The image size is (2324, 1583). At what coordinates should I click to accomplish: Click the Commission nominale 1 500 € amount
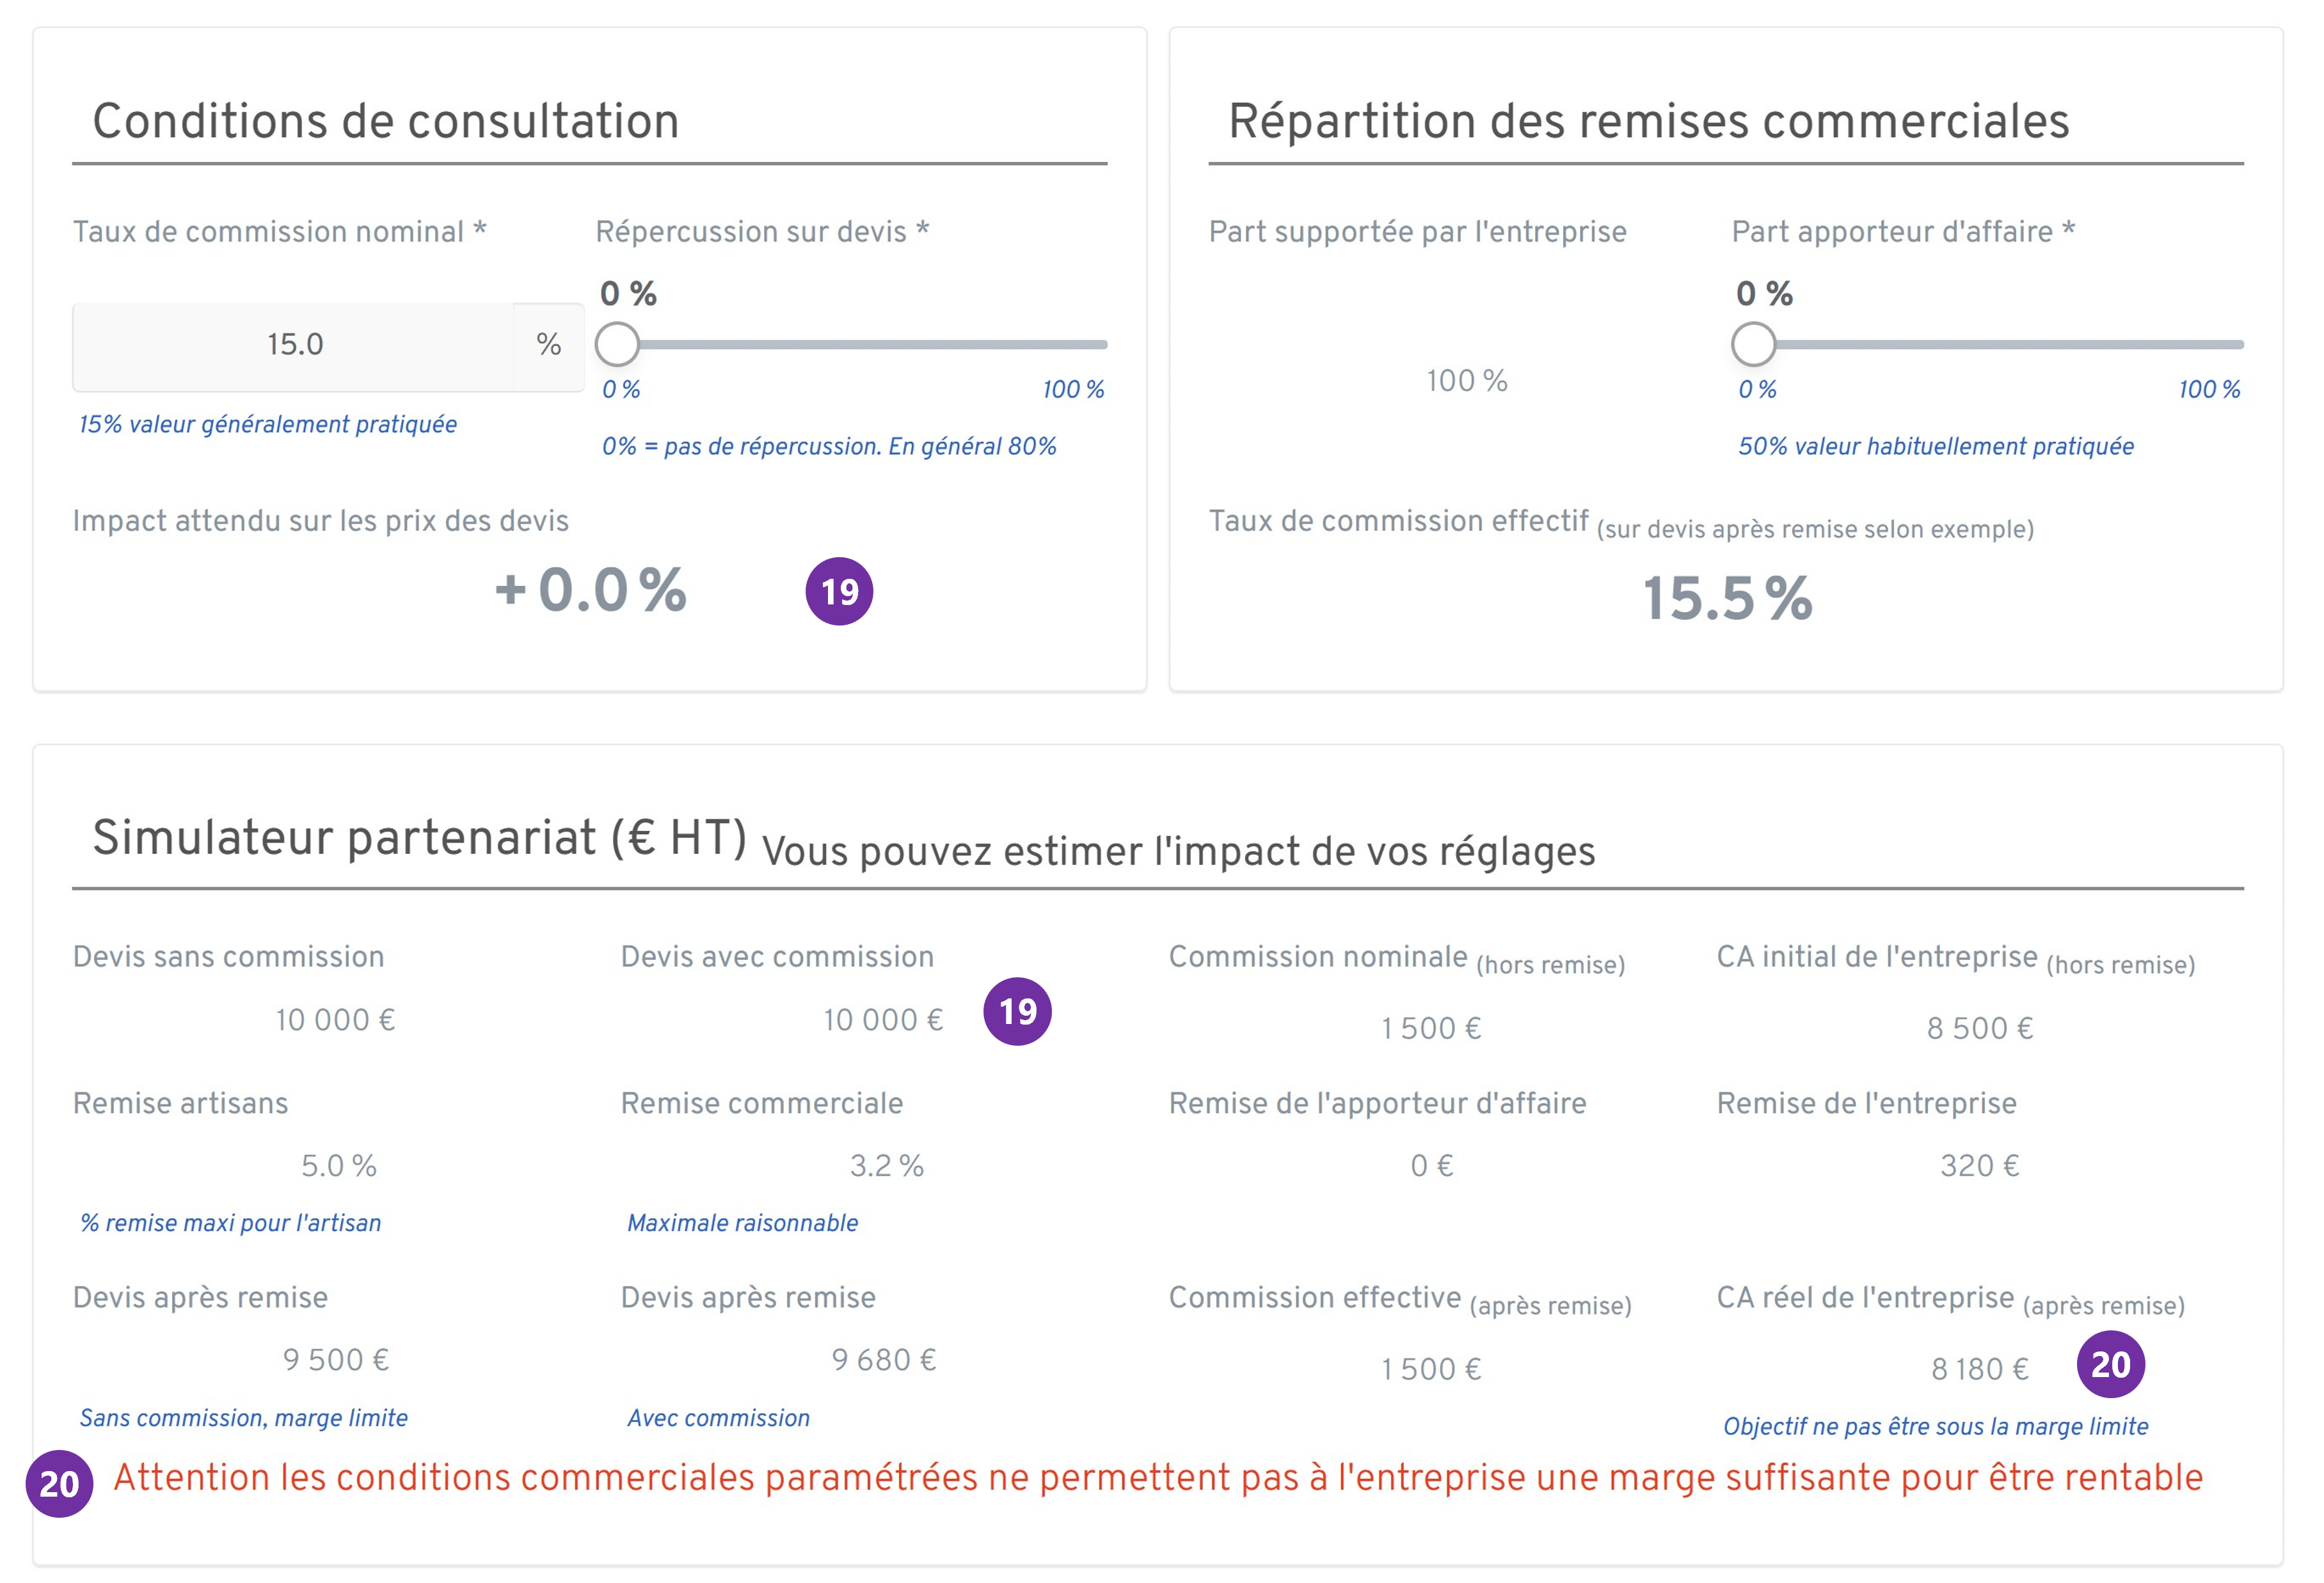(1431, 1028)
